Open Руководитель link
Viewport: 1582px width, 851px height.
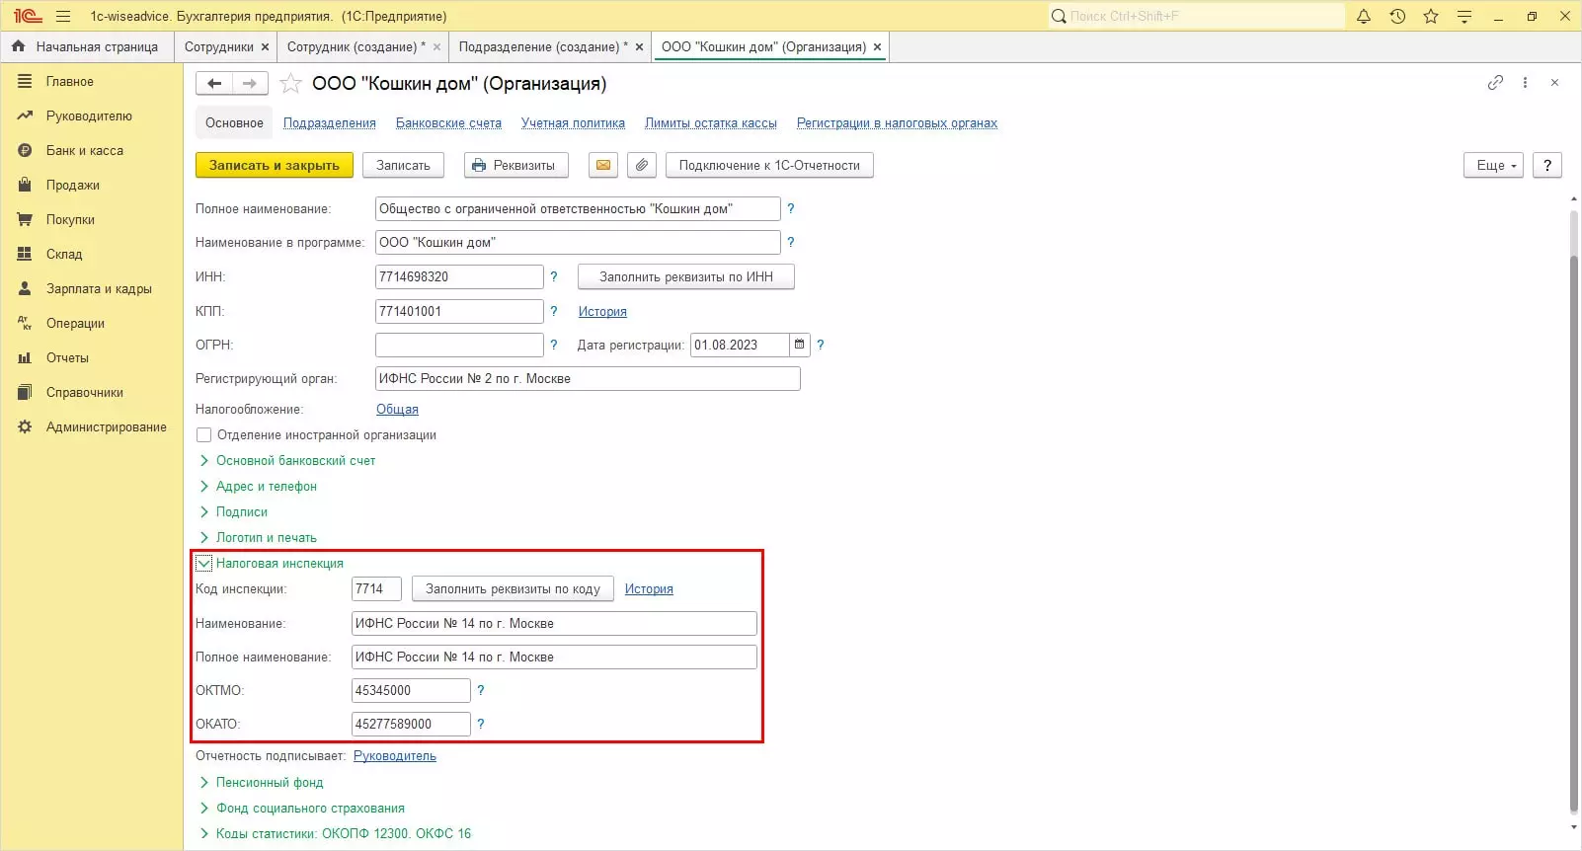pyautogui.click(x=395, y=756)
